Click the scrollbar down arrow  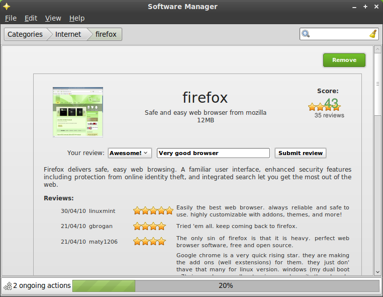[x=377, y=272]
